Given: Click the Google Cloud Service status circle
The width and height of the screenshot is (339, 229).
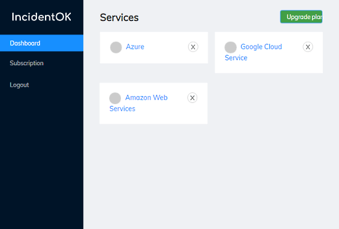Looking at the screenshot, I should pyautogui.click(x=231, y=47).
